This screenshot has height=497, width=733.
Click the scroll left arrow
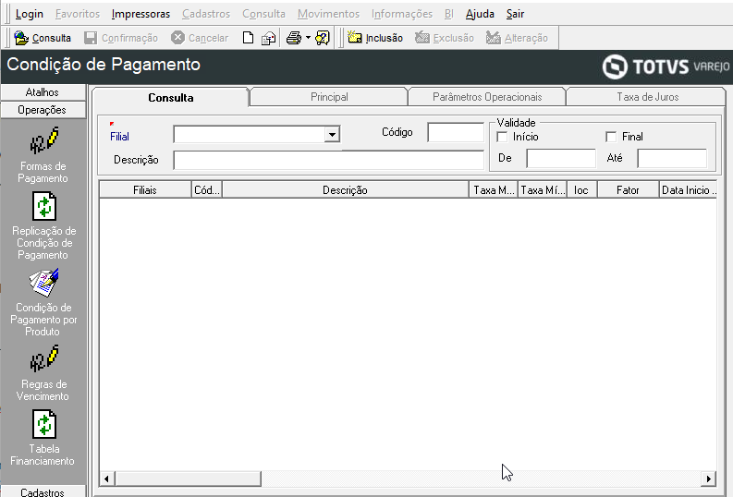tap(107, 479)
